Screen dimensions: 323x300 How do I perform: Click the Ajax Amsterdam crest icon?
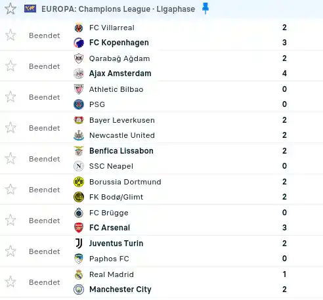point(79,74)
